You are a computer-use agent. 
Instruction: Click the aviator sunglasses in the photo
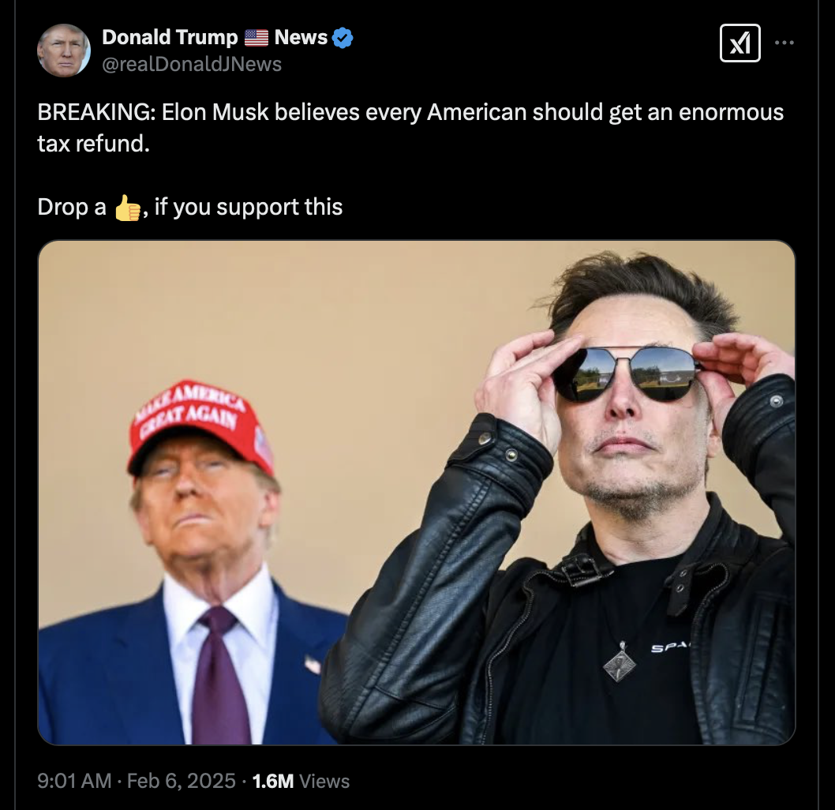(626, 373)
